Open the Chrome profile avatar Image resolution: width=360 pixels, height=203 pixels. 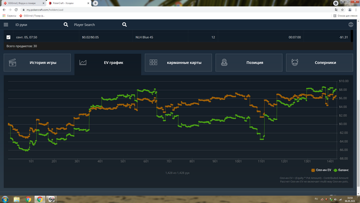[x=350, y=10]
